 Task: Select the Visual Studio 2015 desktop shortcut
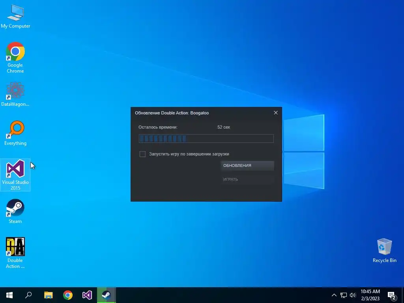pyautogui.click(x=15, y=175)
